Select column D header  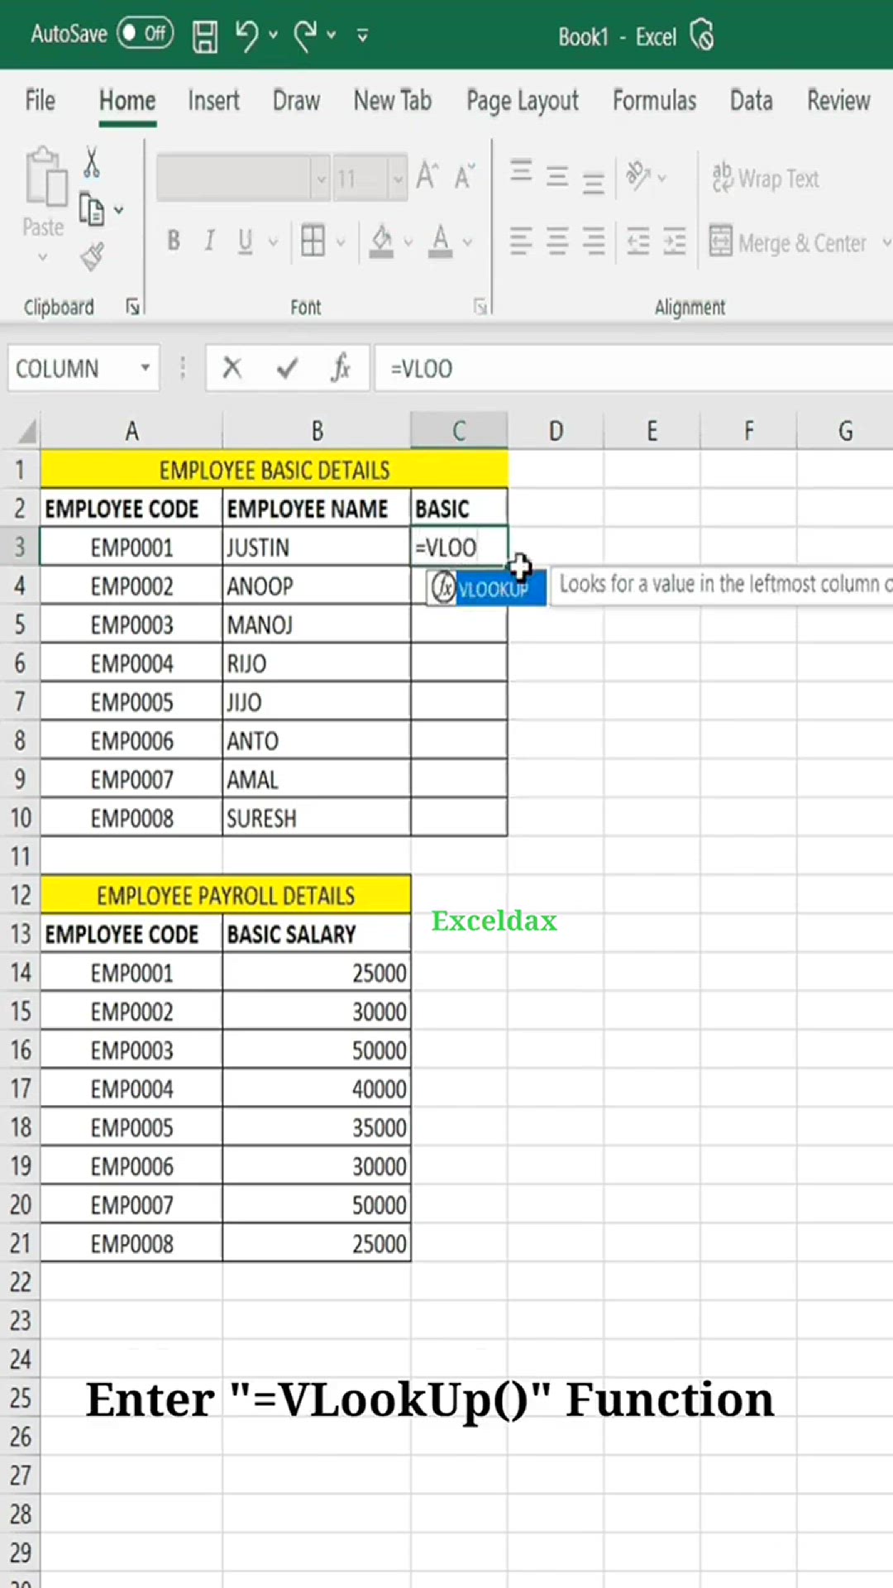pyautogui.click(x=556, y=431)
